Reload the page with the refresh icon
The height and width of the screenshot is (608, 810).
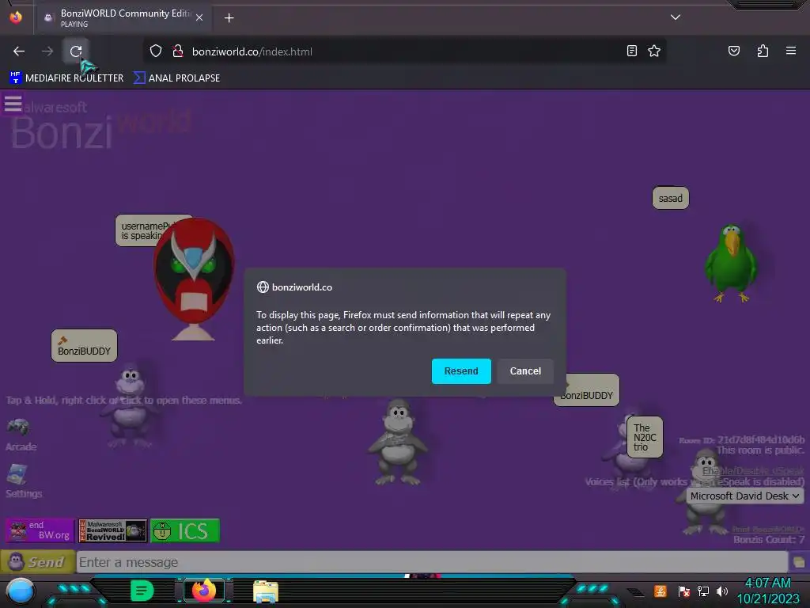76,51
